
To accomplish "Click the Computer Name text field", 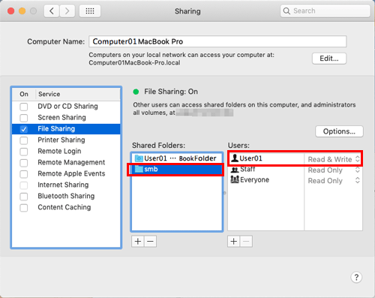I will 217,41.
